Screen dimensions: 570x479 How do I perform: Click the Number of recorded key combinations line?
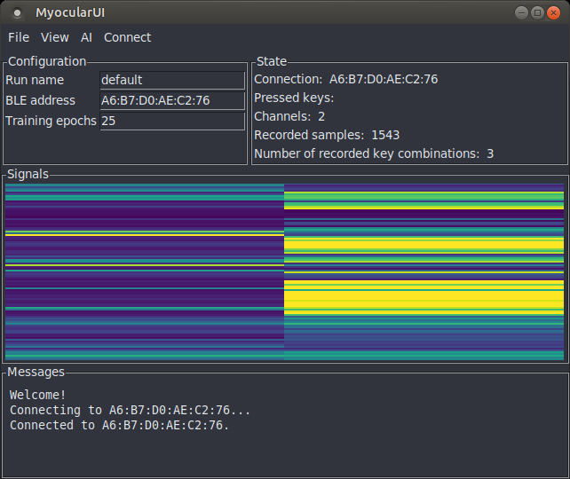[374, 153]
